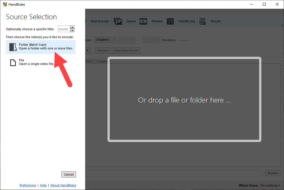Increase the specific title number
284x190 pixels.
point(72,27)
